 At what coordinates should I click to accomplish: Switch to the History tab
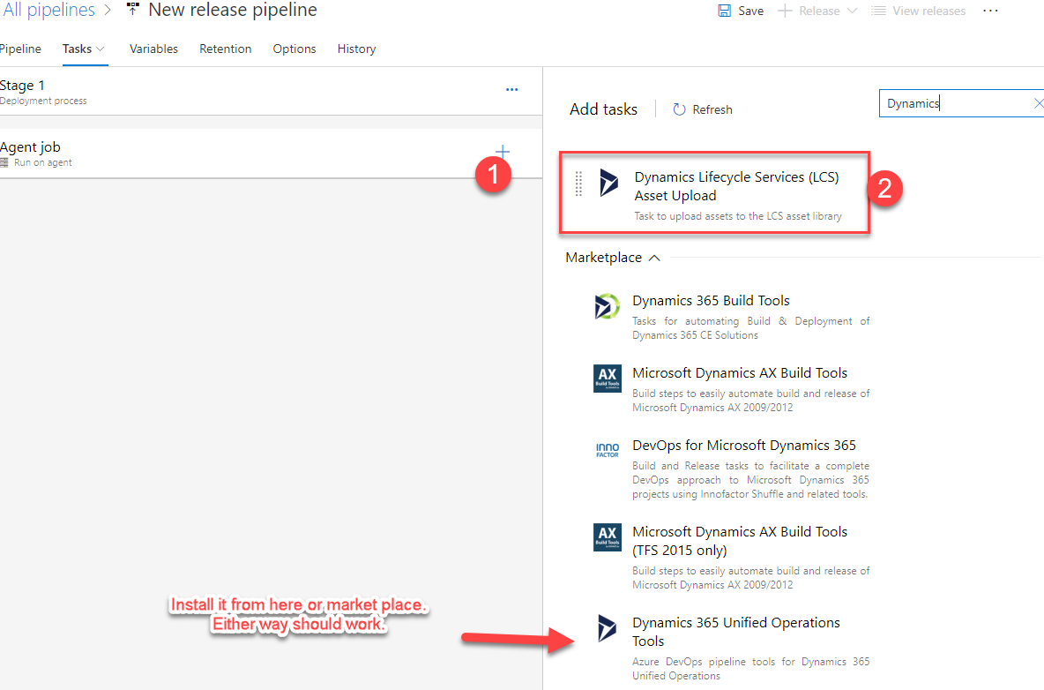point(356,49)
